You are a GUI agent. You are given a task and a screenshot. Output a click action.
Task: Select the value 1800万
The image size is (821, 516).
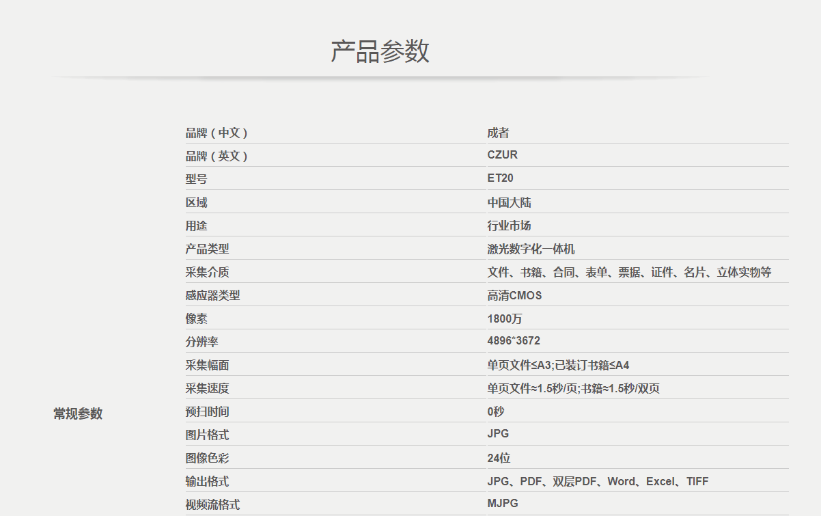[505, 319]
